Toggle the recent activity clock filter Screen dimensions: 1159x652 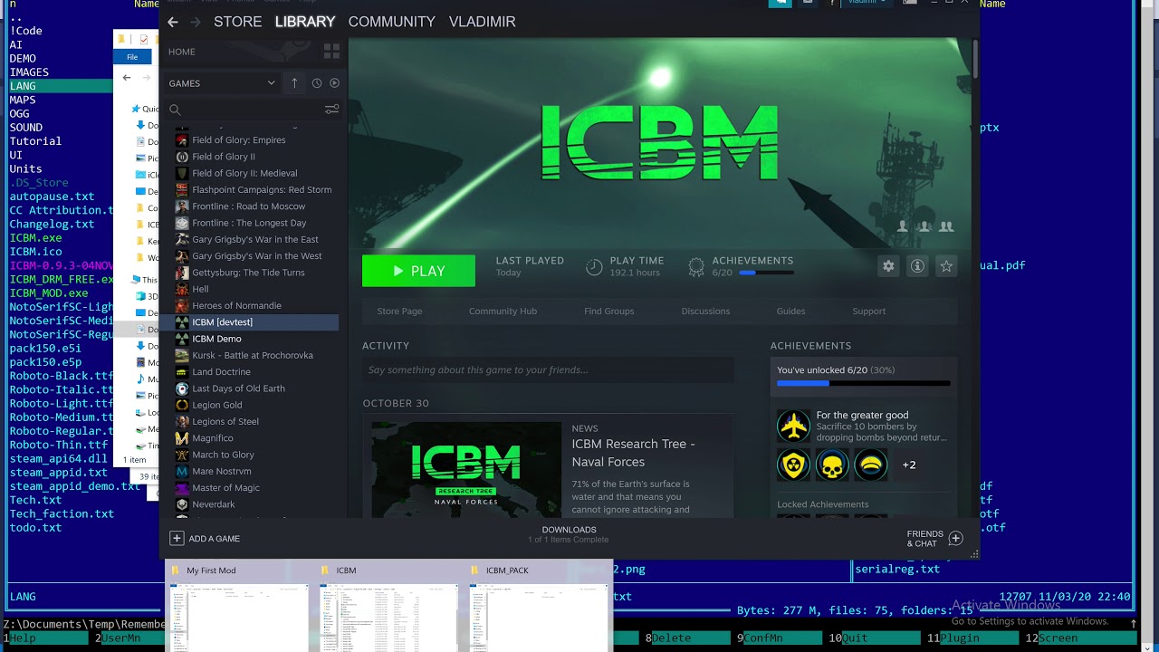317,83
